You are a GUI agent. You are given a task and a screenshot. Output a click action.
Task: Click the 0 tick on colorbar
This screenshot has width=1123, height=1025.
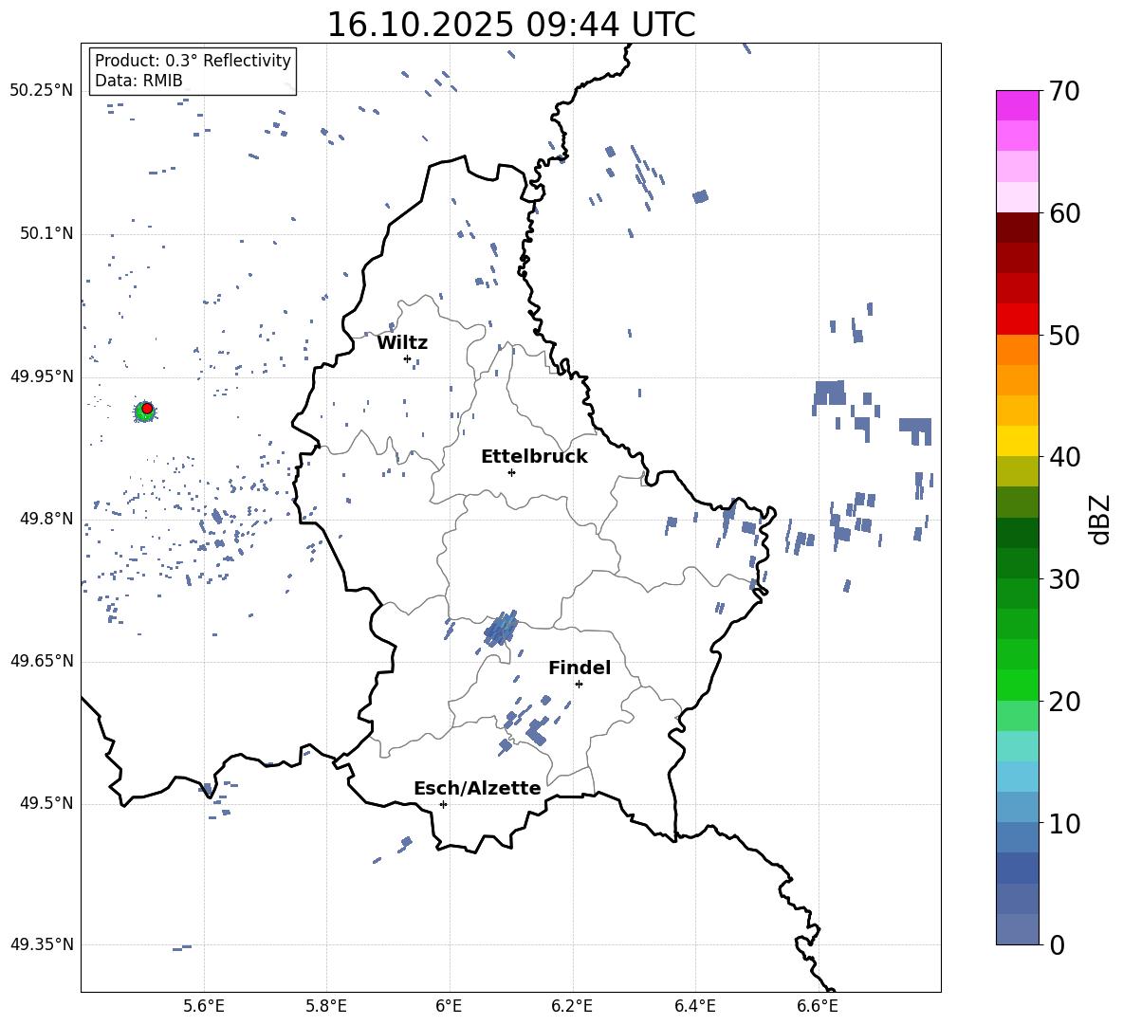click(1057, 945)
